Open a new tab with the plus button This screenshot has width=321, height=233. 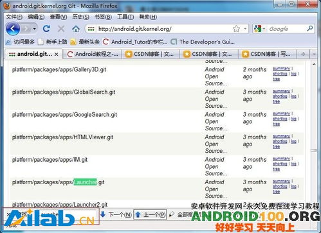click(x=303, y=54)
